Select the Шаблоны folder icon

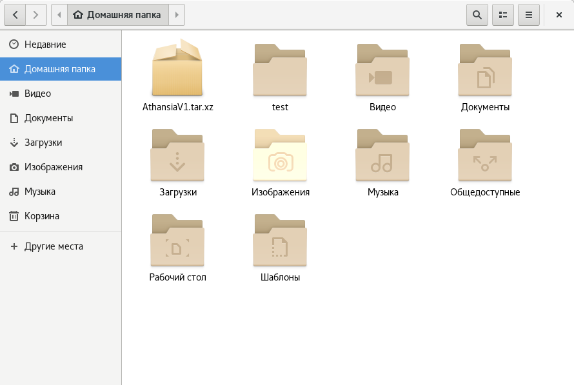[280, 241]
